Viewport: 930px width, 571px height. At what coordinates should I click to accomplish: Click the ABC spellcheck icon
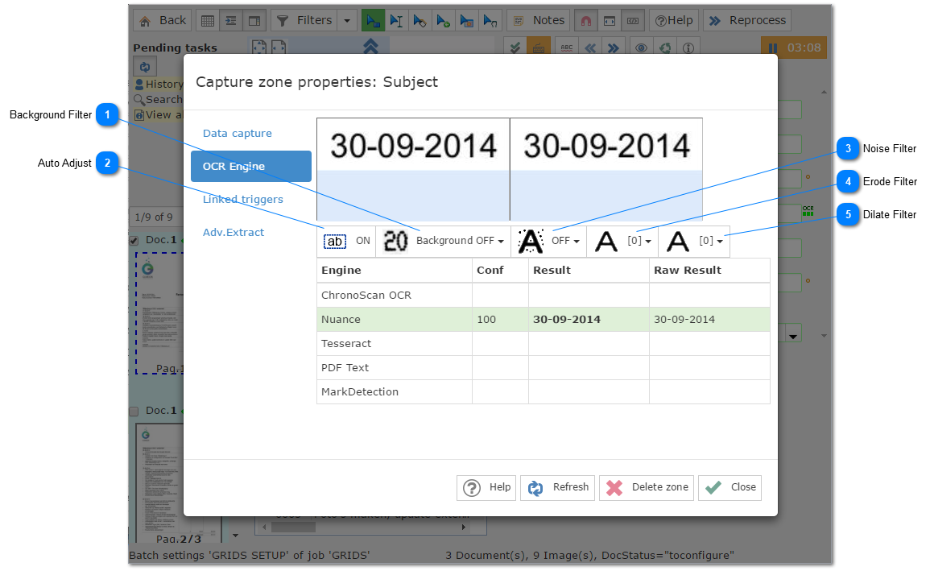point(566,48)
